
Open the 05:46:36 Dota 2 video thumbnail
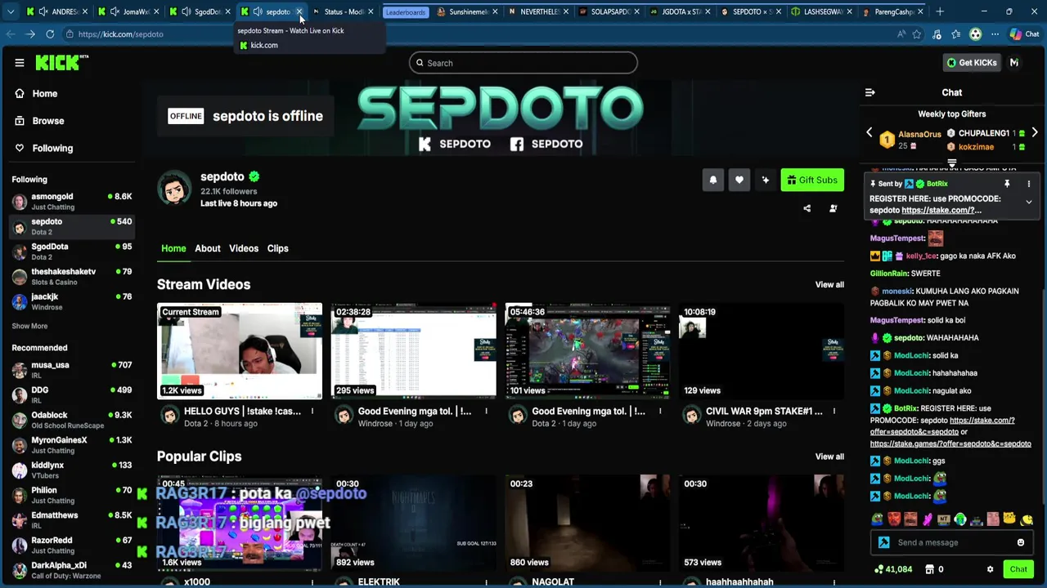588,351
